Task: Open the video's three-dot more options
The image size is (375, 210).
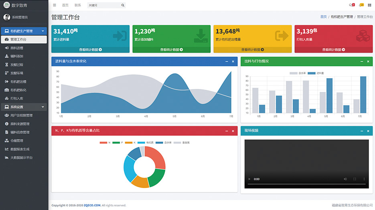Action: pyautogui.click(x=364, y=179)
